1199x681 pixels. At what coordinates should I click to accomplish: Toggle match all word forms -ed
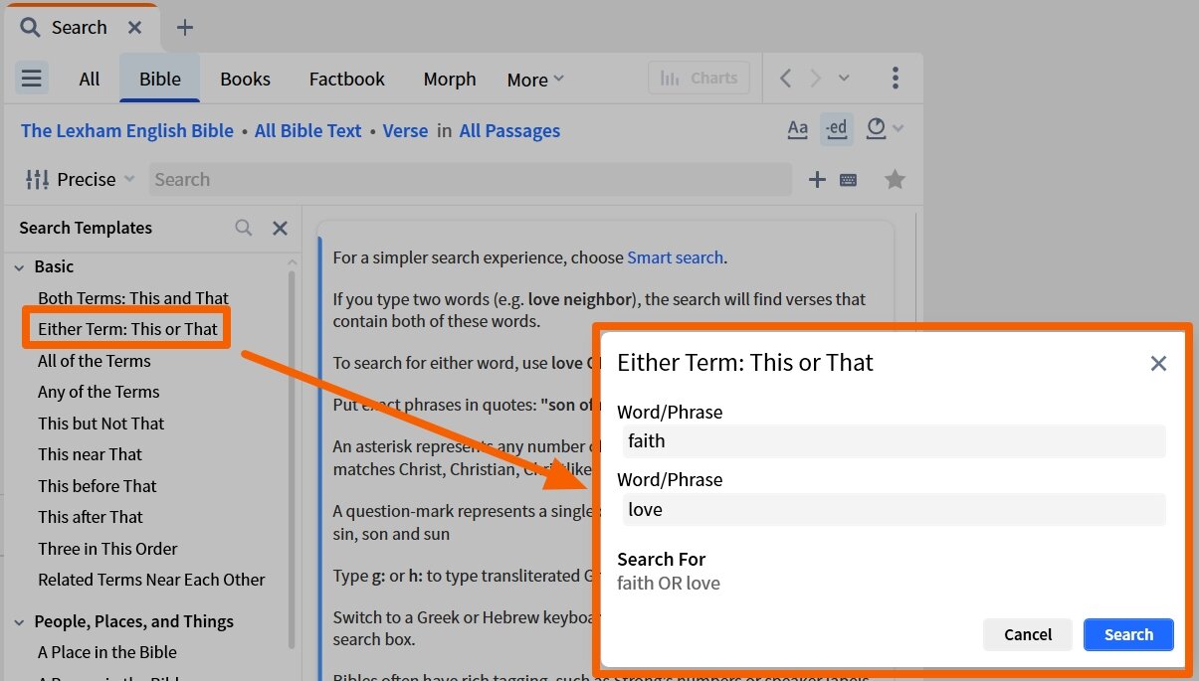pyautogui.click(x=837, y=128)
